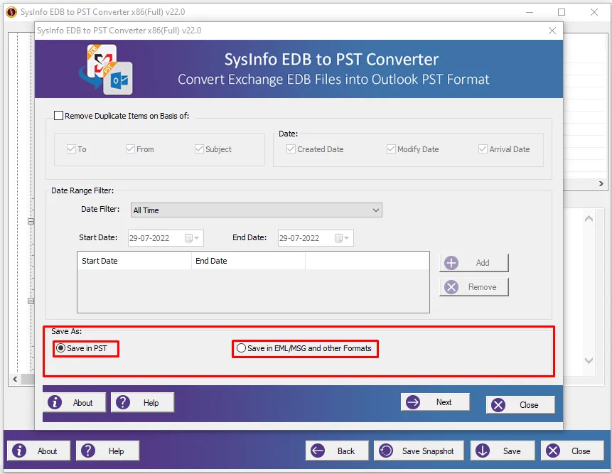
Task: Click the Save button in main window
Action: click(x=502, y=451)
